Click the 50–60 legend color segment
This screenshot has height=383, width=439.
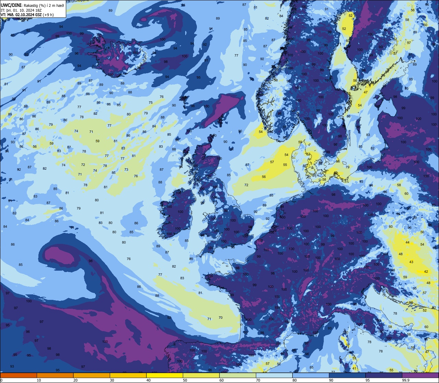(x=201, y=375)
